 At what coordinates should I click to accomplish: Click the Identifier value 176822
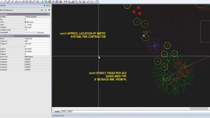[37, 17]
